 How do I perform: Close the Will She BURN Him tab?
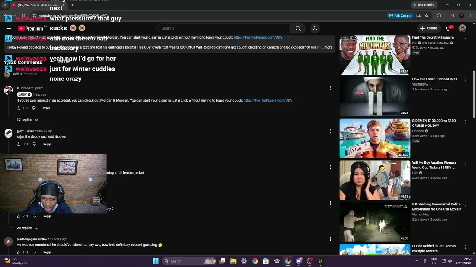63,5
